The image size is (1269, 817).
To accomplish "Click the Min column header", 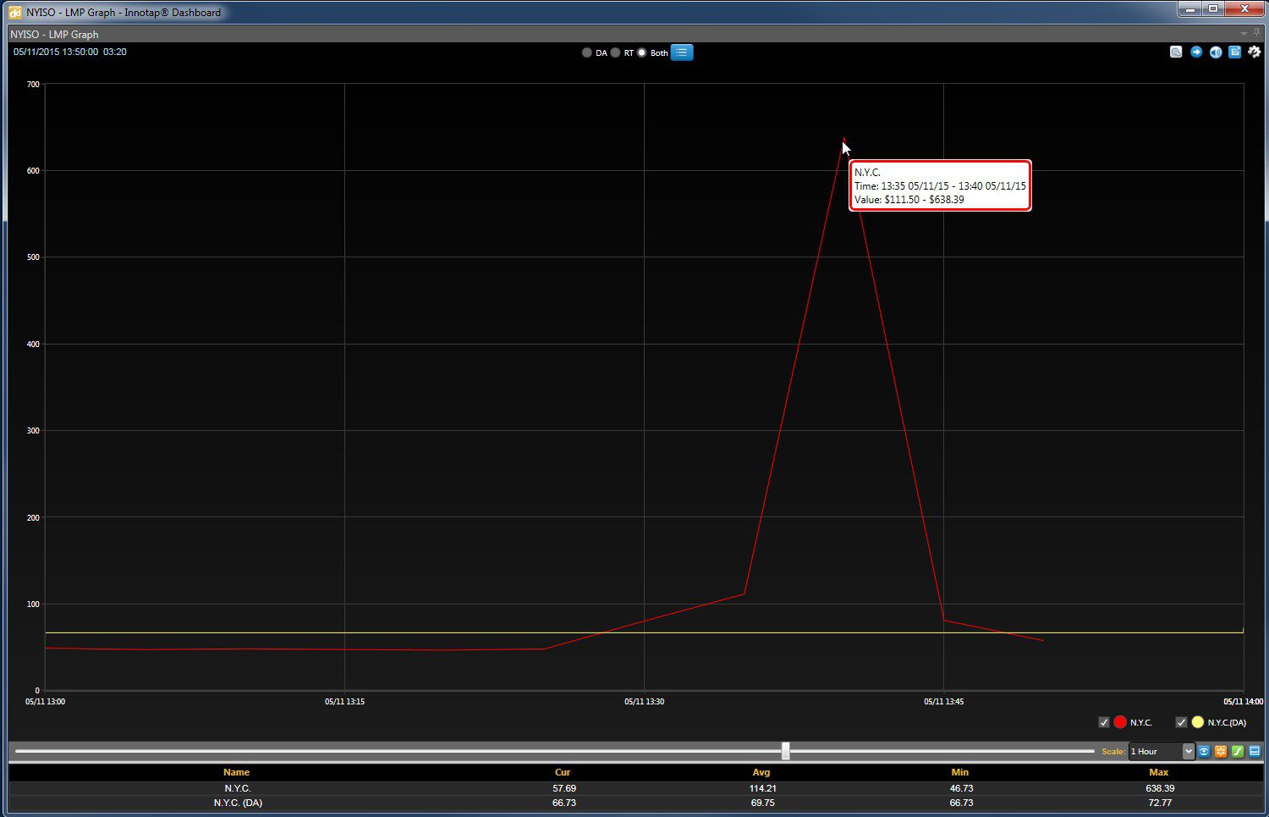I will point(960,772).
